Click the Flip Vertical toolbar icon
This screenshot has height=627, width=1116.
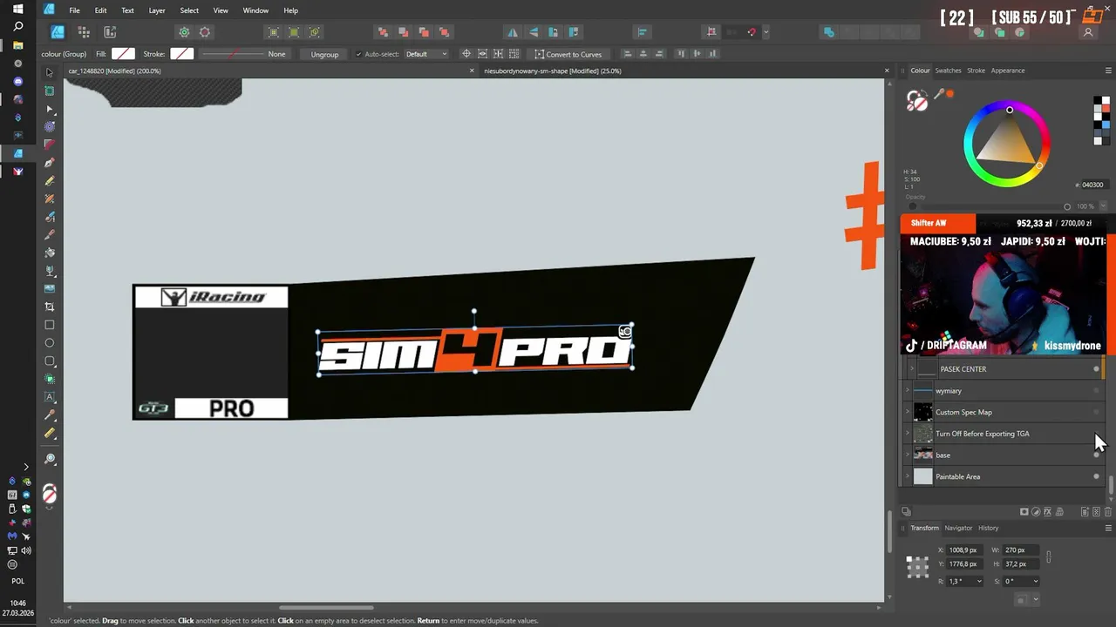[x=533, y=32]
